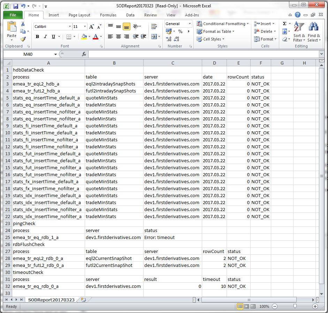328x313 pixels.
Task: Open the Calibri font name dropdown
Action: pyautogui.click(x=70, y=27)
